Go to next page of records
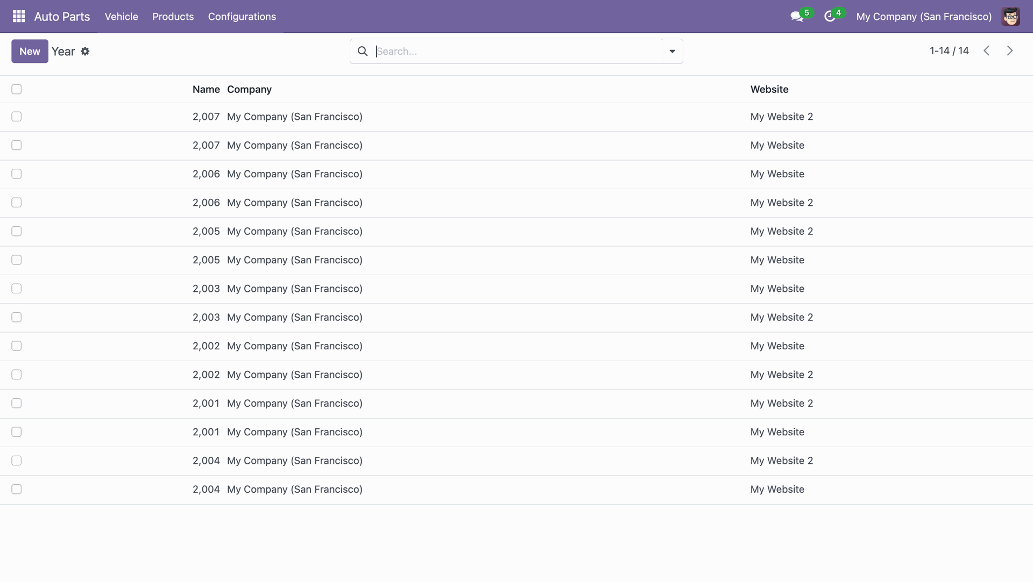Image resolution: width=1033 pixels, height=582 pixels. coord(1010,51)
